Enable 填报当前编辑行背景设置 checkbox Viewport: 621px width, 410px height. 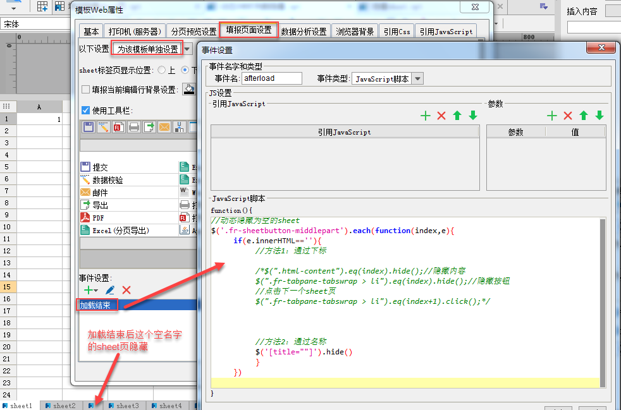(x=85, y=90)
